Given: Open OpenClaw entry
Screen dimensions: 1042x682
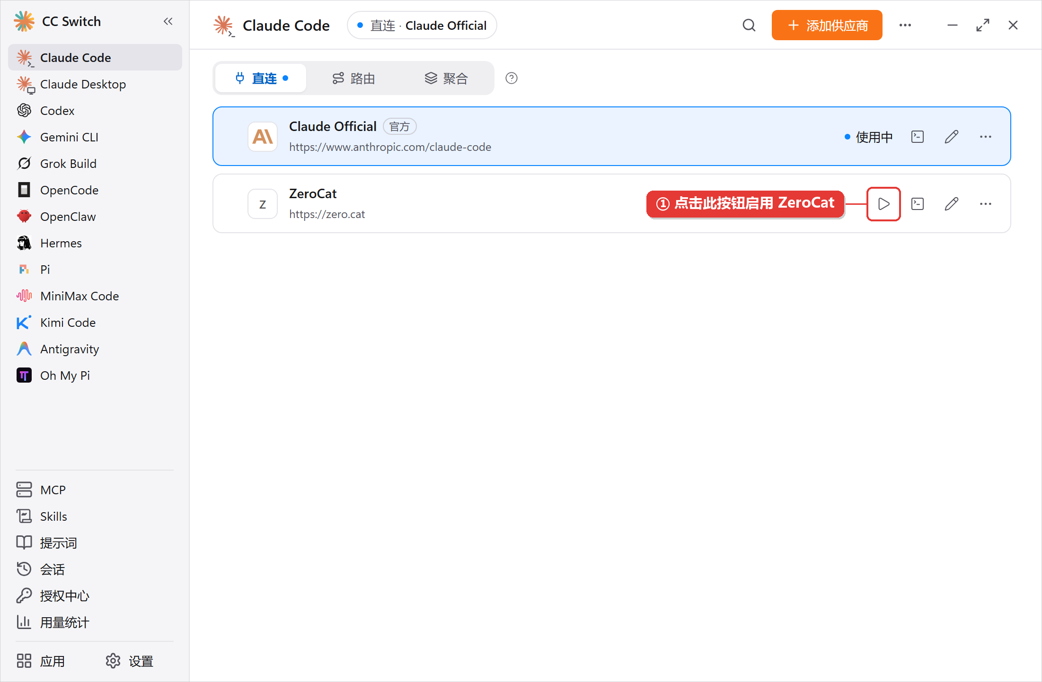Looking at the screenshot, I should pos(95,217).
